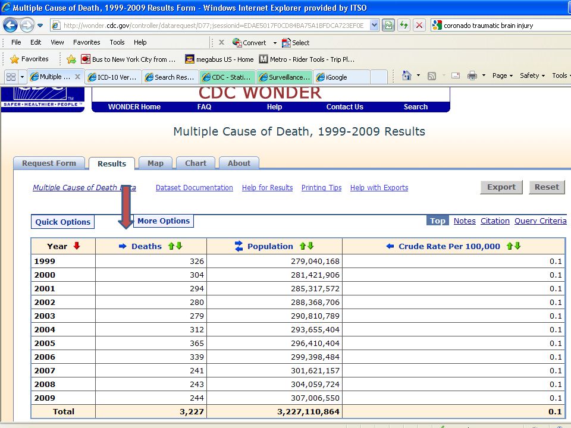Viewport: 571px width, 428px height.
Task: Open the 'megabus US - Home' bookmark
Action: click(x=219, y=59)
